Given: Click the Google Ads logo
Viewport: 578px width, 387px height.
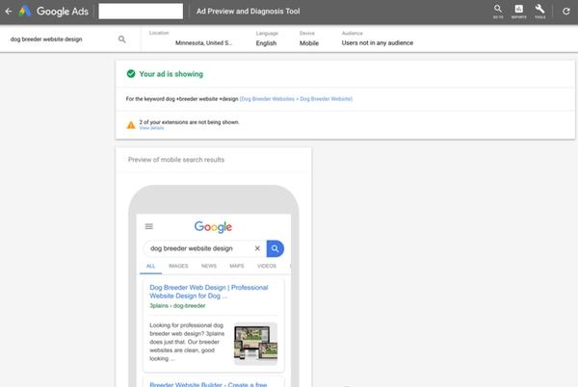Looking at the screenshot, I should pos(54,12).
